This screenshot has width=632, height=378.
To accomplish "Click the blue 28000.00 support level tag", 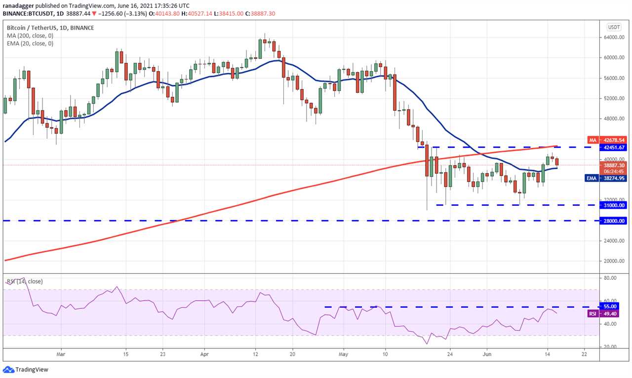I will [x=613, y=221].
